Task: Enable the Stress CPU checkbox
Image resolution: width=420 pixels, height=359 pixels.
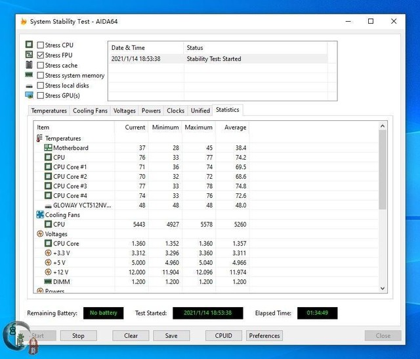Action: tap(41, 45)
